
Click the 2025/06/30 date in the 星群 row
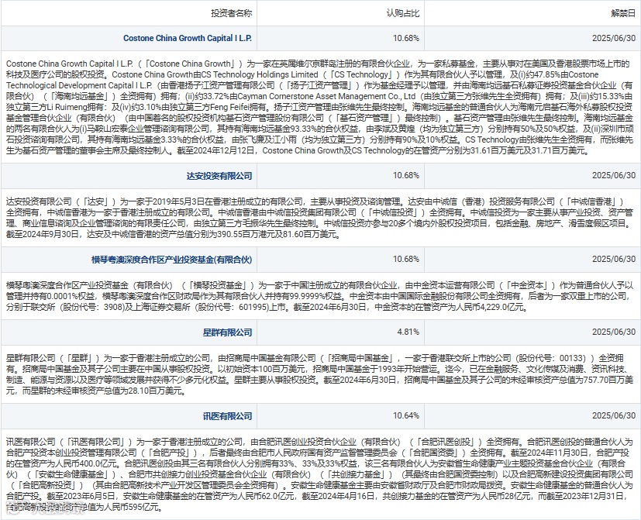coord(614,332)
